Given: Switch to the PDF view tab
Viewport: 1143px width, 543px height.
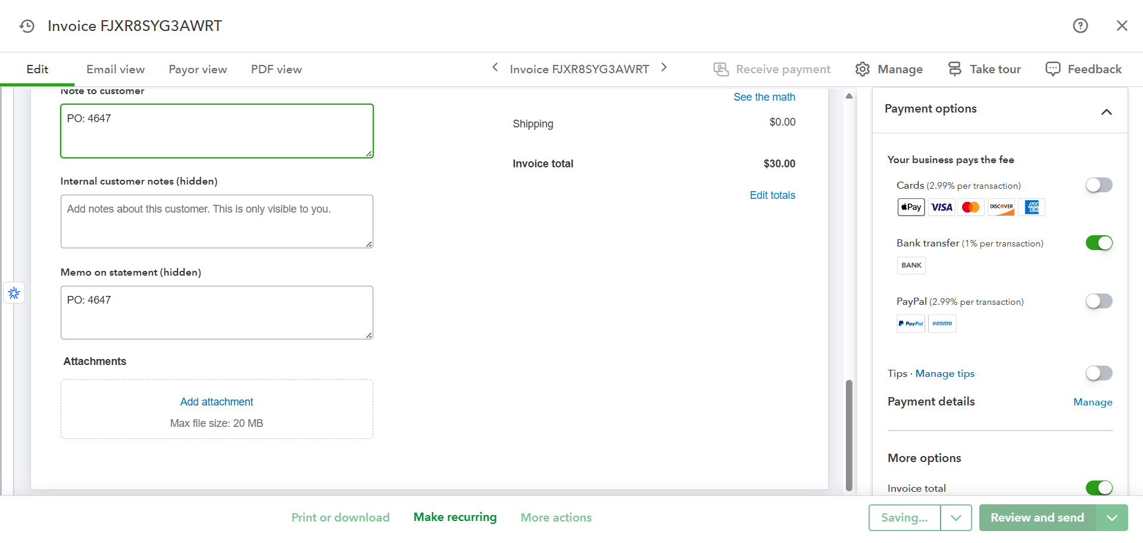Looking at the screenshot, I should tap(276, 70).
